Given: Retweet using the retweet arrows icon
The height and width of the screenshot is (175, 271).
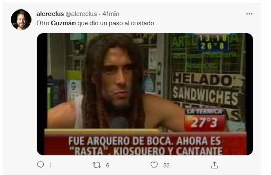Looking at the screenshot, I should [x=97, y=165].
